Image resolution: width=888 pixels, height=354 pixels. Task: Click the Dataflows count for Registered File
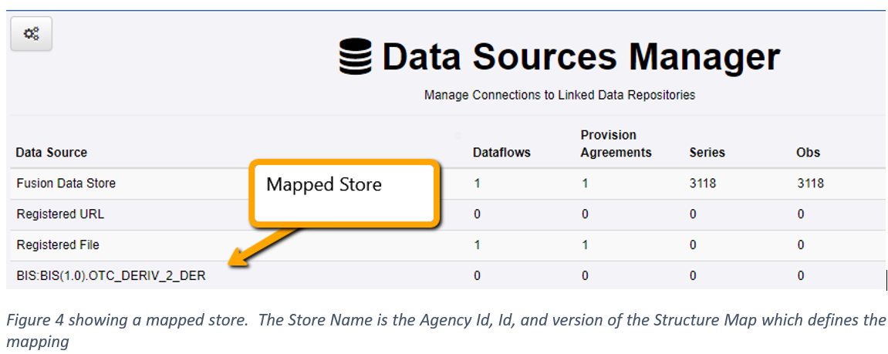pos(477,245)
